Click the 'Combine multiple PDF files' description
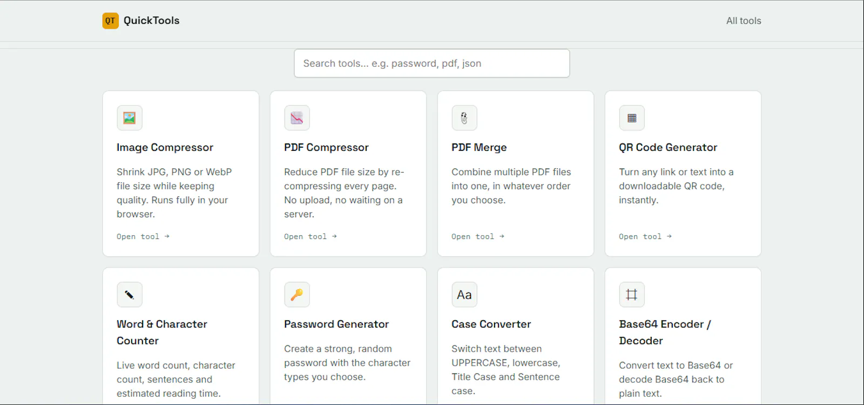Viewport: 864px width, 405px height. [x=511, y=186]
